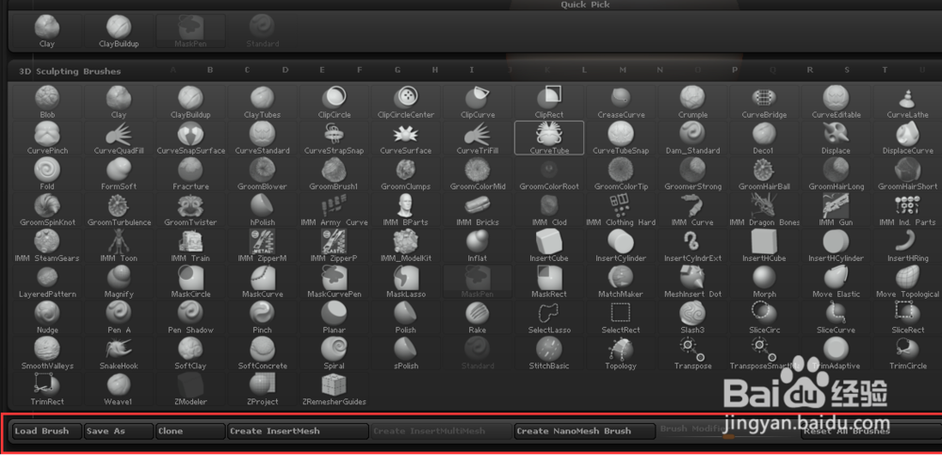The image size is (942, 455).
Task: Select the Topology brush
Action: point(621,354)
